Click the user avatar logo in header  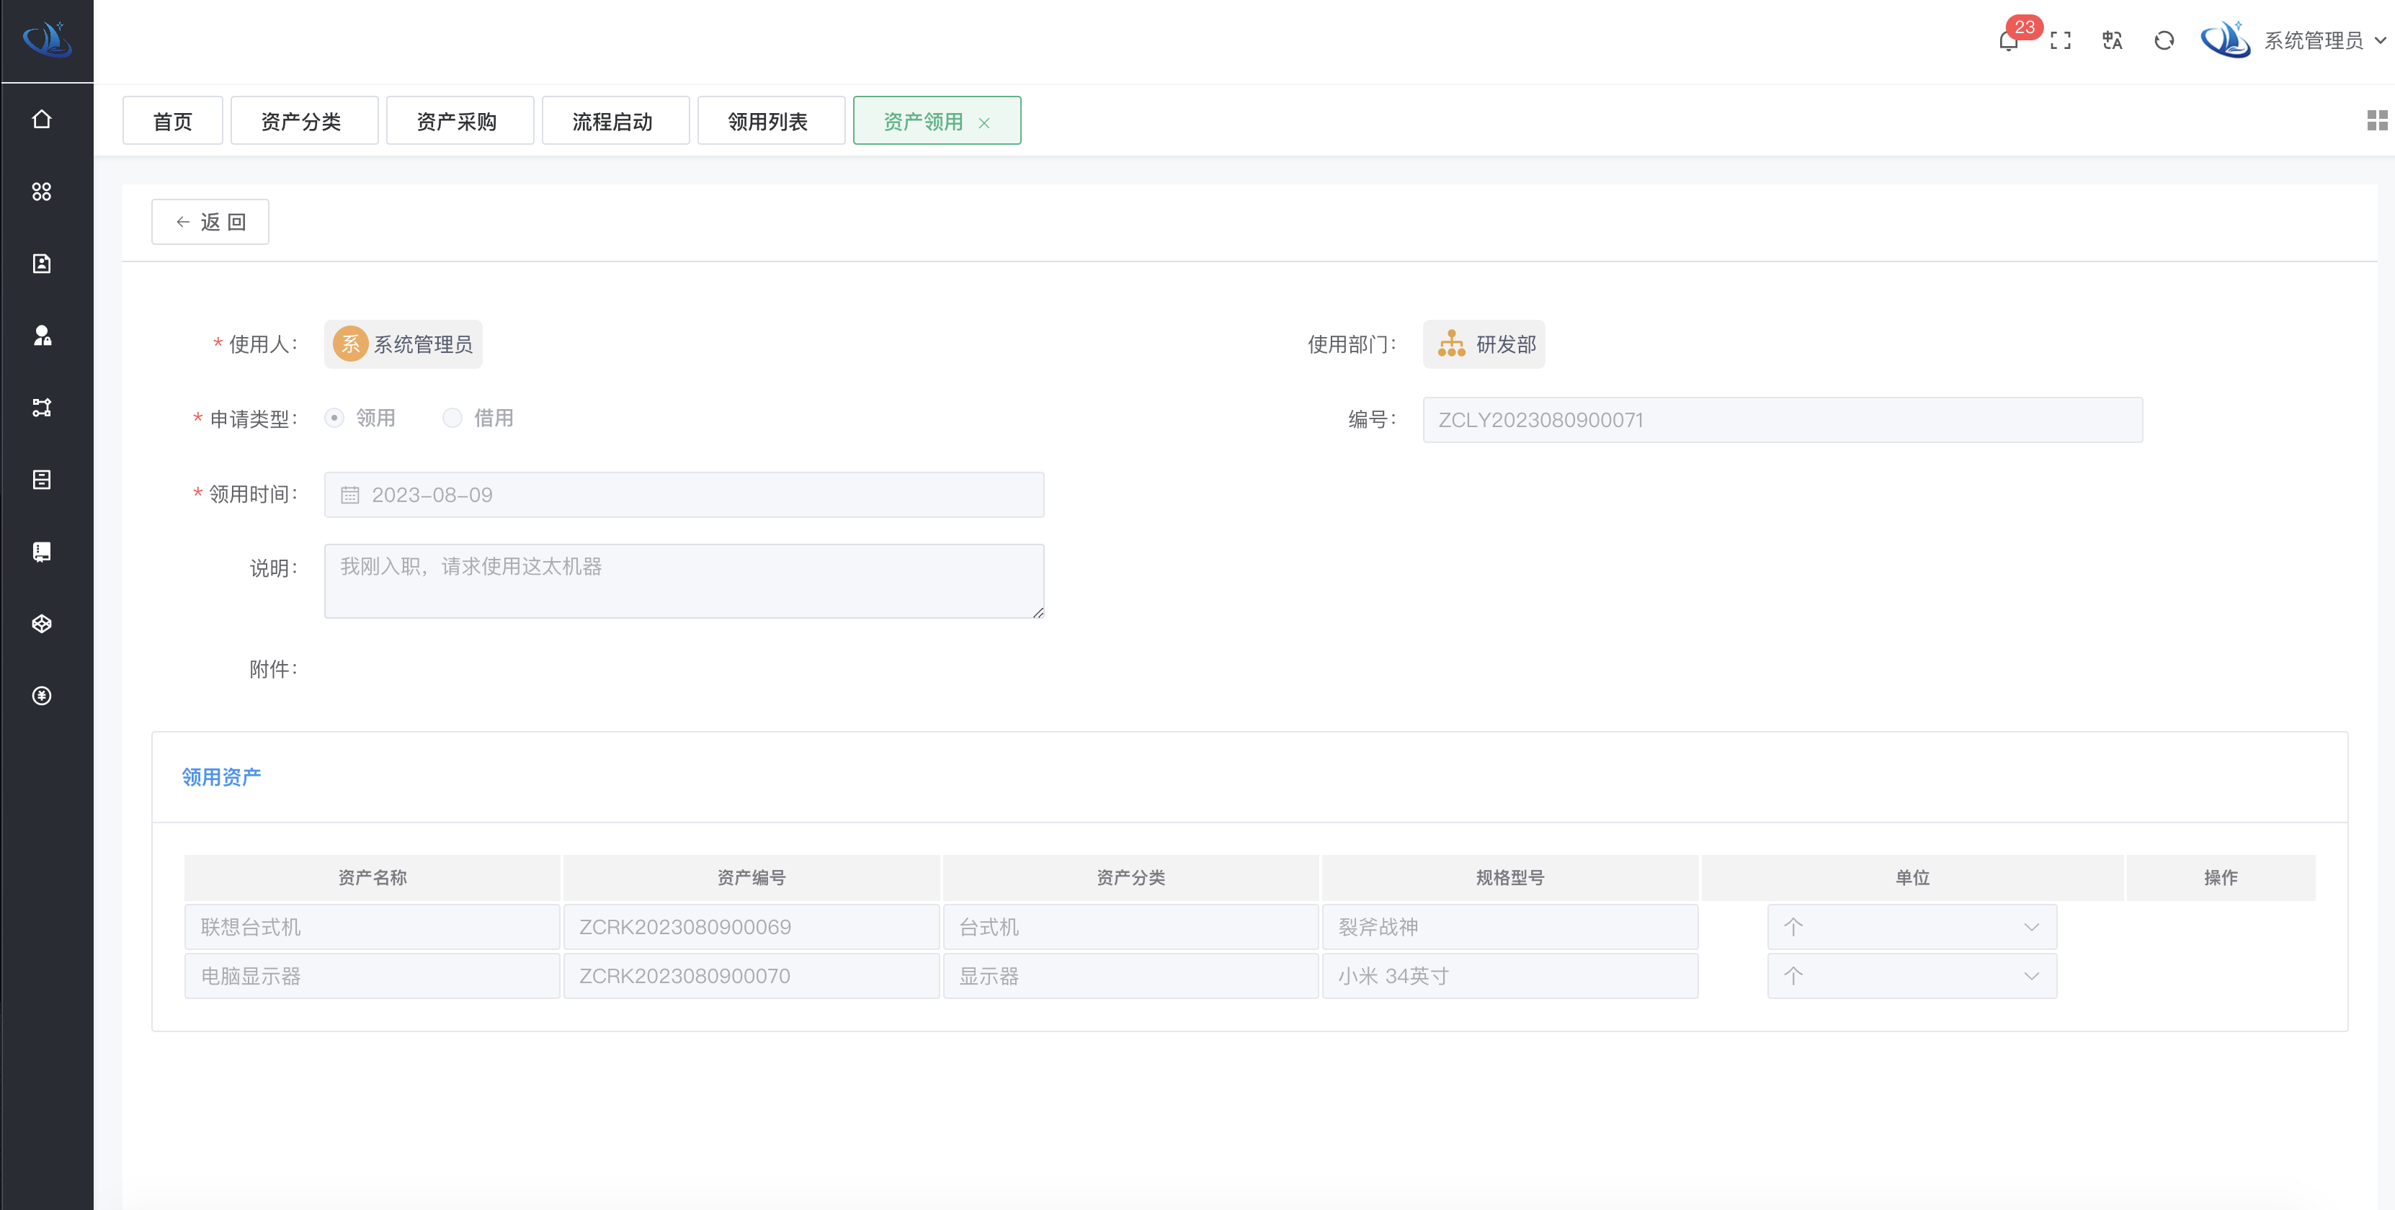2226,40
